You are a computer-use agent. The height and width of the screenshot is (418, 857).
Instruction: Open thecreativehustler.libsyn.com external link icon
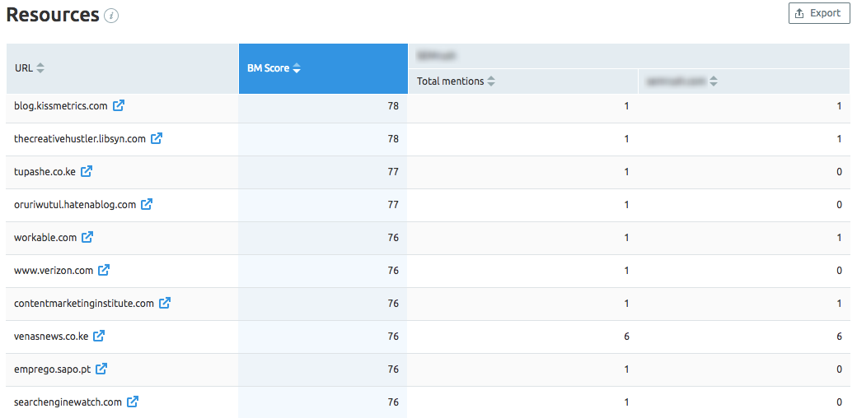157,138
